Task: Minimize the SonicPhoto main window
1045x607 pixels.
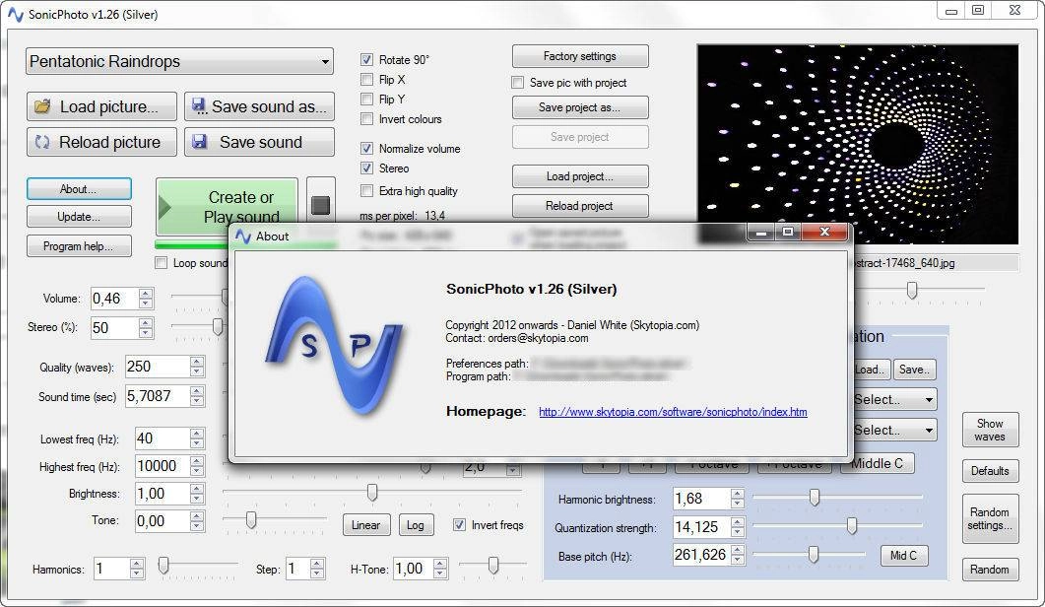Action: [x=951, y=11]
